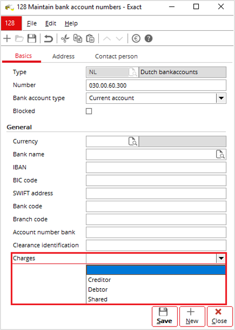Open the Currency lookup browse icon

(x=133, y=142)
